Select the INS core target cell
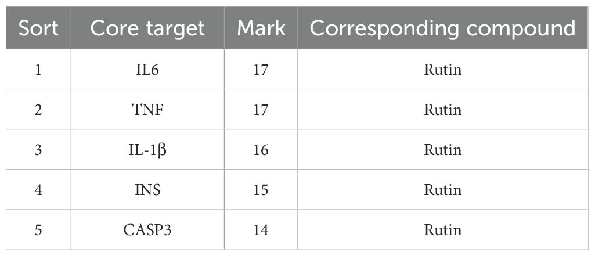The width and height of the screenshot is (595, 256). 147,190
